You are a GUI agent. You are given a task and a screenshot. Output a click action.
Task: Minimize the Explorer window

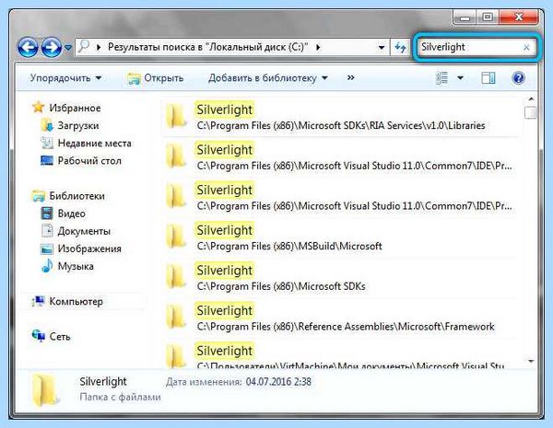click(x=465, y=17)
